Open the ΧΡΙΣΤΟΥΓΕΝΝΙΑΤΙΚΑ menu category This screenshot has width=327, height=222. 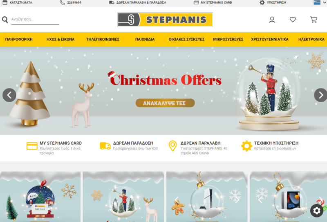coord(270,39)
